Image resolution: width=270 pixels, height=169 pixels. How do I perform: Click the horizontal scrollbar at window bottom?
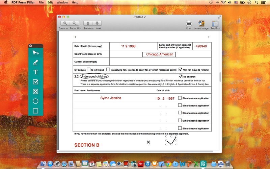135,151
